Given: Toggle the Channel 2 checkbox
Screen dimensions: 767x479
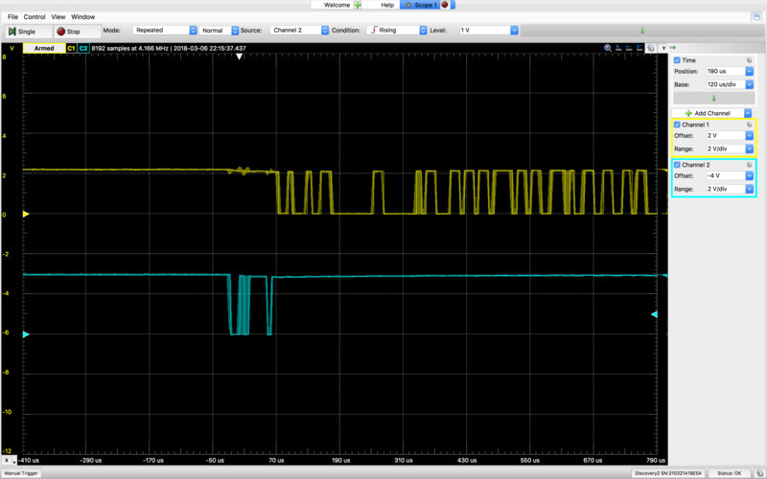Looking at the screenshot, I should tap(677, 165).
